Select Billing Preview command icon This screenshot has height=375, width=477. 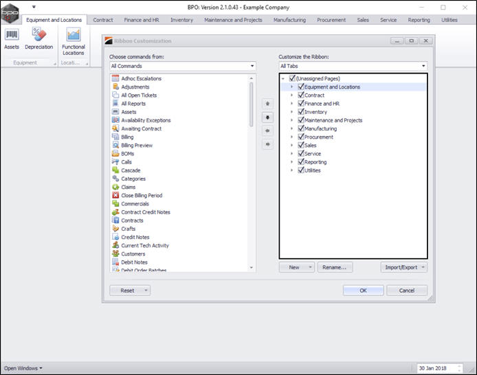[115, 145]
